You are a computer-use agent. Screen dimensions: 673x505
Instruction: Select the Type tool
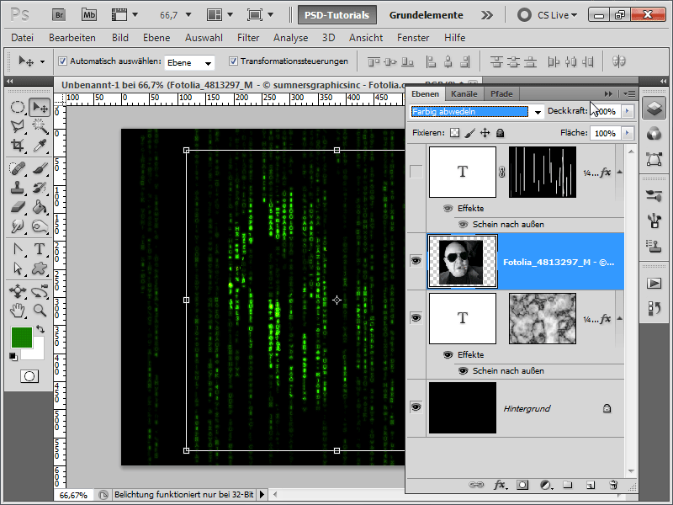click(40, 249)
